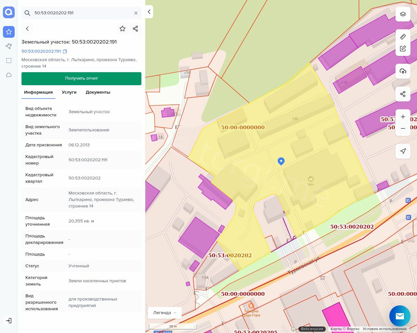Copy the cadastral number with copy icon
The image size is (417, 333).
65,51
